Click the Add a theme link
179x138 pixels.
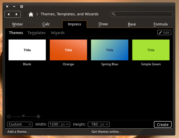pyautogui.click(x=18, y=132)
